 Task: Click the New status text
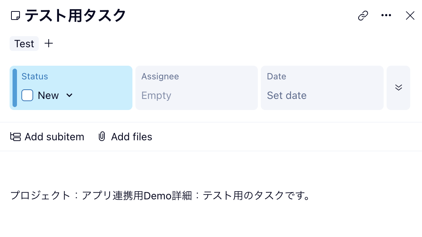(x=48, y=96)
